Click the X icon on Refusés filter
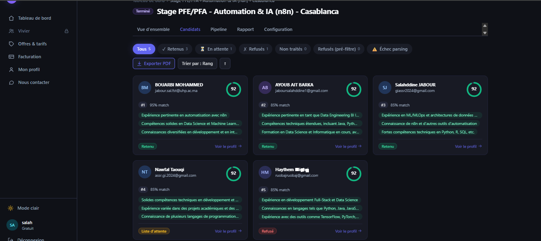 click(245, 49)
